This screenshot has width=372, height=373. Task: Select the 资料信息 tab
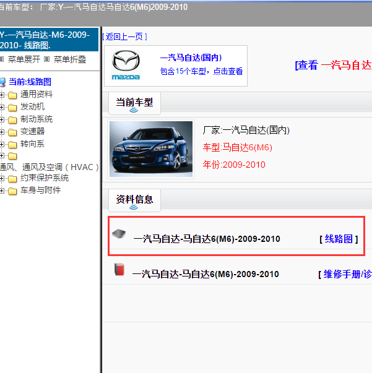(134, 199)
